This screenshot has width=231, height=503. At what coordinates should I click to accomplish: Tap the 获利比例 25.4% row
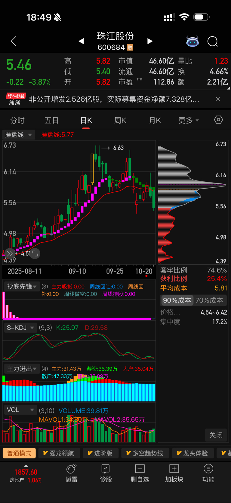193,279
